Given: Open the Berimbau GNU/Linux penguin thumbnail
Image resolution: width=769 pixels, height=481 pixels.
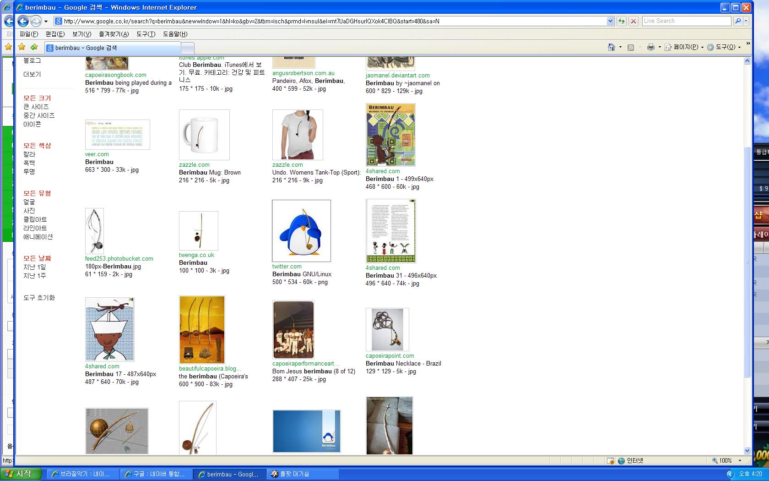Looking at the screenshot, I should click(301, 231).
